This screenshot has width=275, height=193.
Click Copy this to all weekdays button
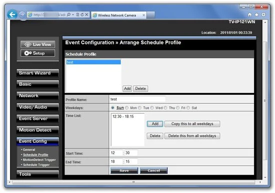click(192, 124)
